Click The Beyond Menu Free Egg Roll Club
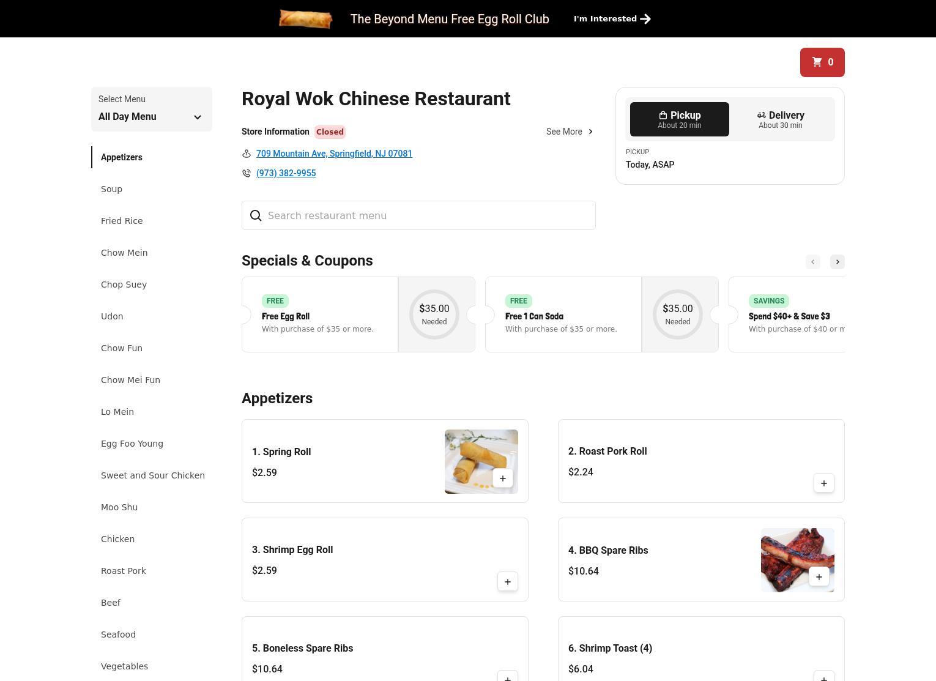This screenshot has height=681, width=936. click(450, 19)
